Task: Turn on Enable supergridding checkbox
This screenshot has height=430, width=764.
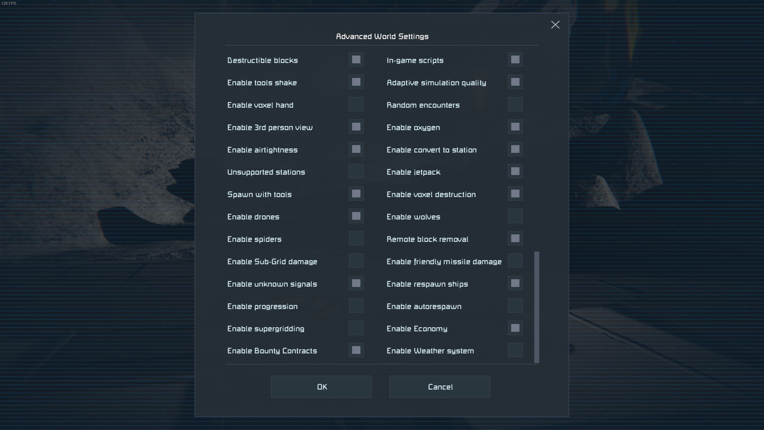Action: coord(356,328)
